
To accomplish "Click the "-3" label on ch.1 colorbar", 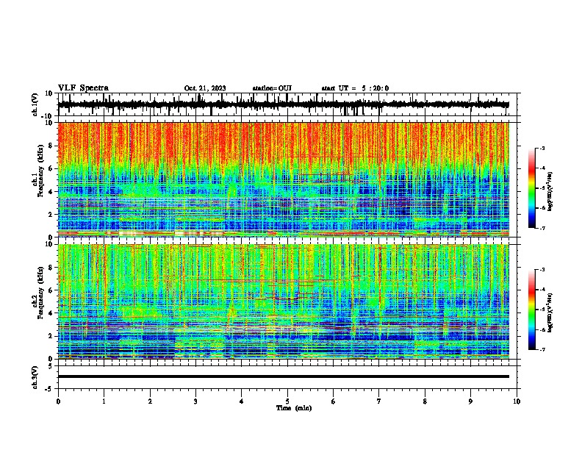I will 542,149.
